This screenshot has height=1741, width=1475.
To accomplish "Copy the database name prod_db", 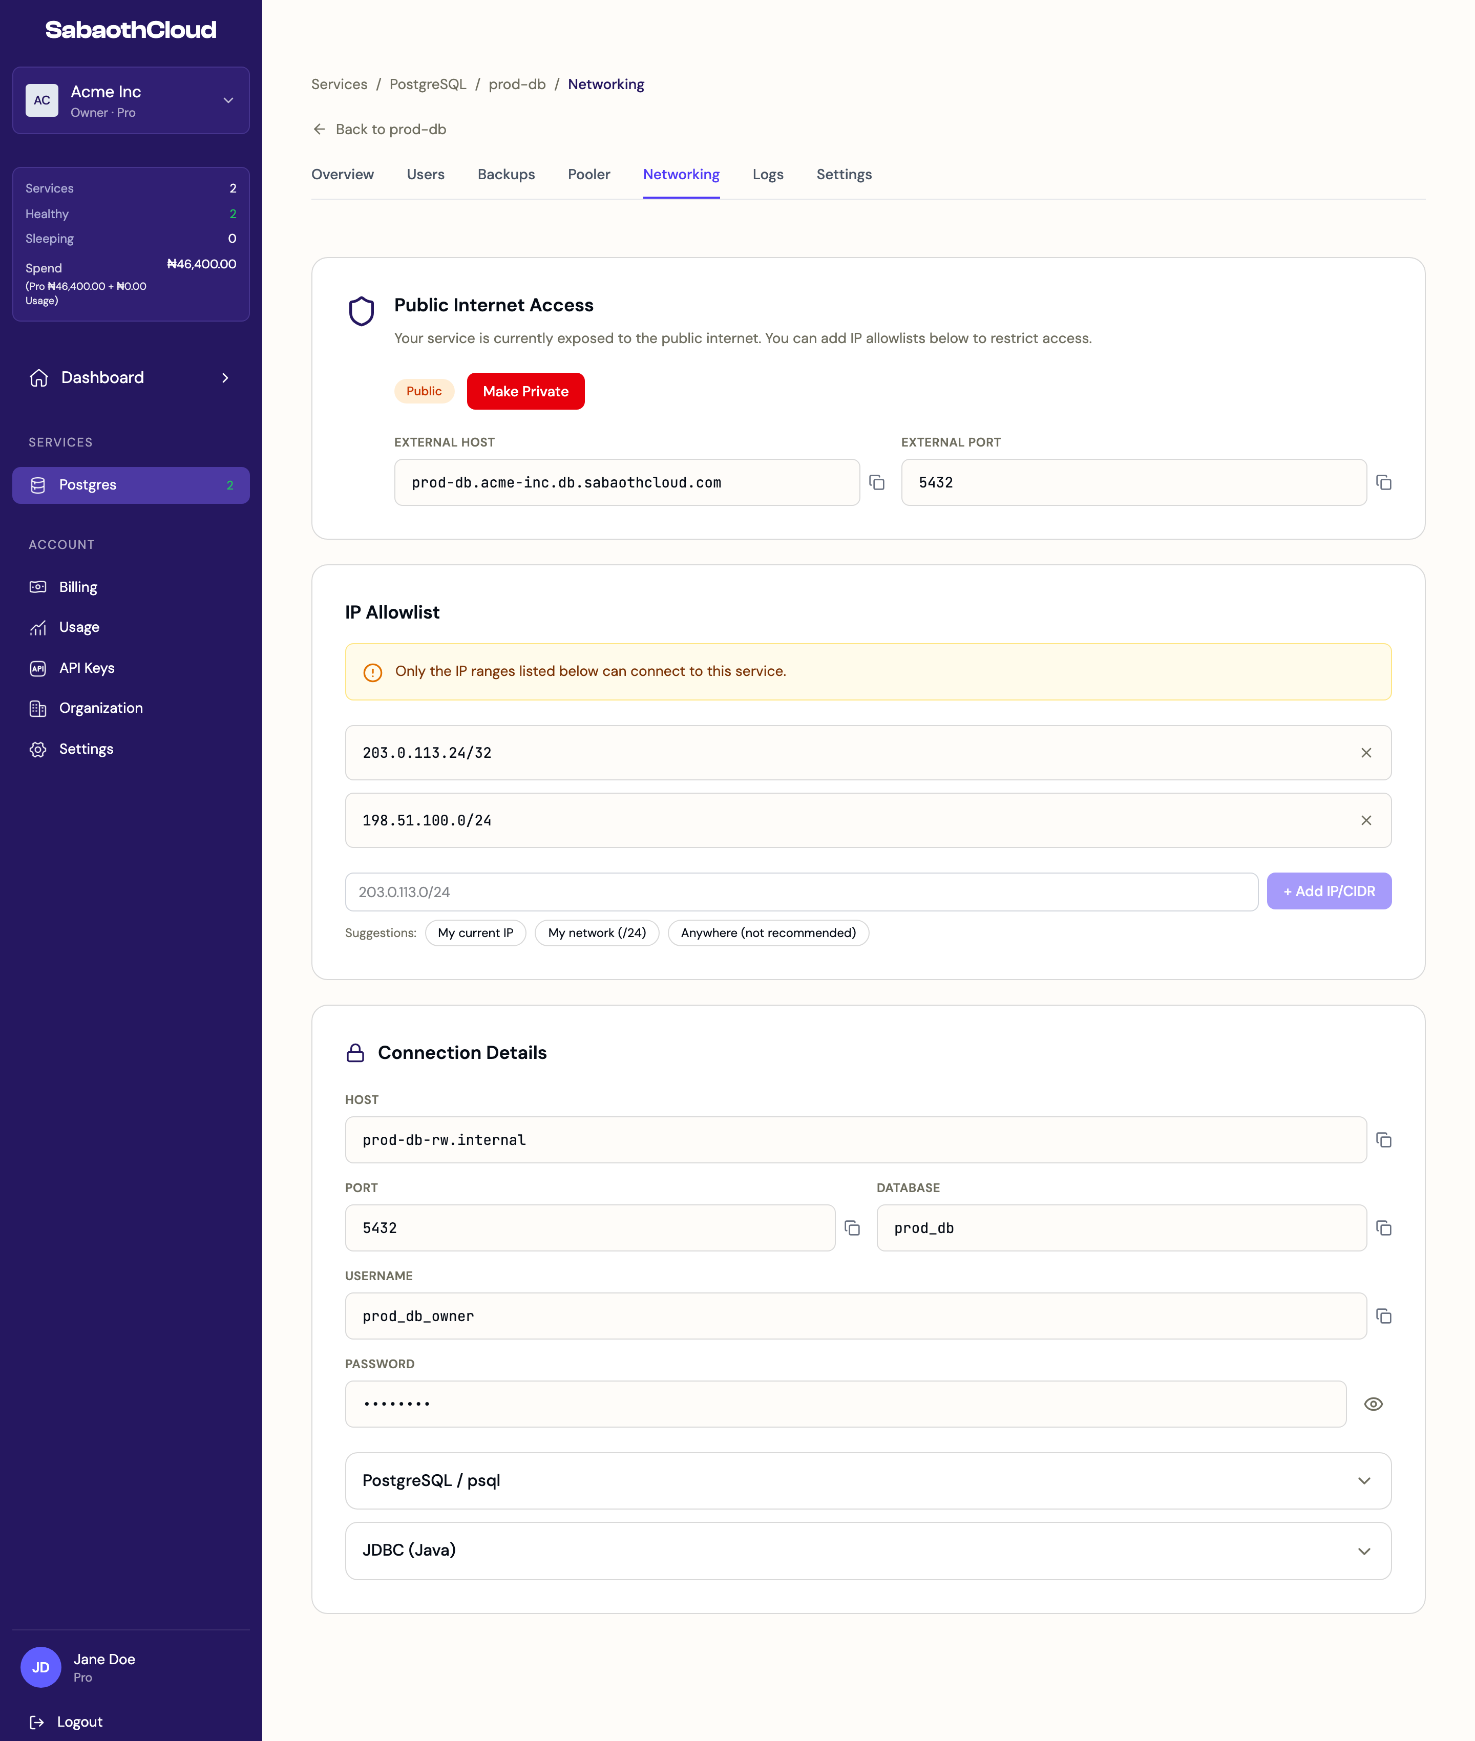I will (x=1384, y=1228).
